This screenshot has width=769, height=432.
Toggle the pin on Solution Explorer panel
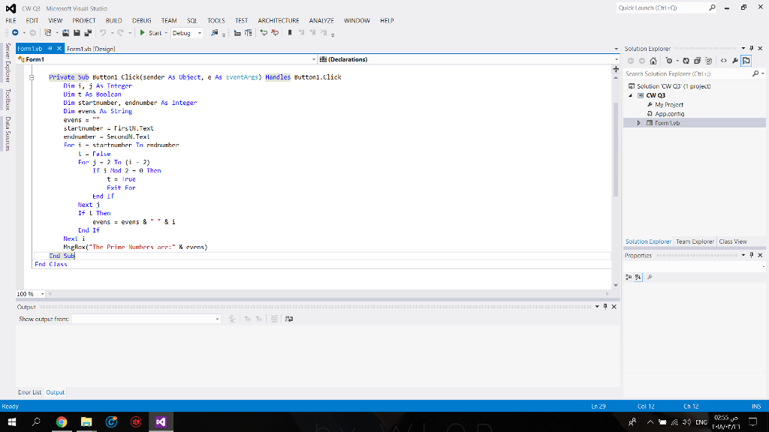point(752,49)
